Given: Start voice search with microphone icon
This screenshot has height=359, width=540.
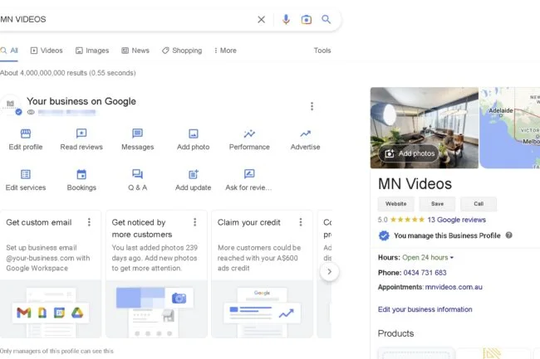Looking at the screenshot, I should coord(286,19).
